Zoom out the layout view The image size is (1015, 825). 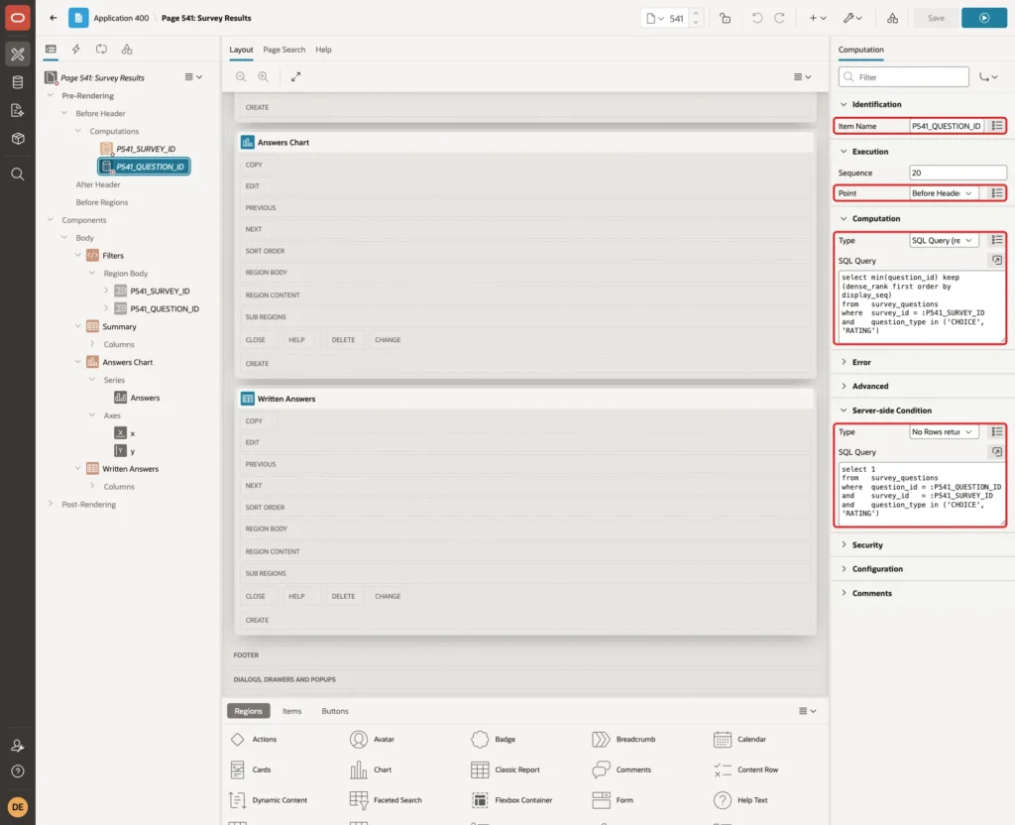pos(241,76)
